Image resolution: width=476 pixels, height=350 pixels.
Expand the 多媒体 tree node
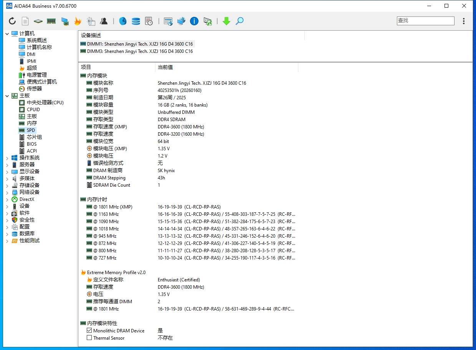coord(7,179)
